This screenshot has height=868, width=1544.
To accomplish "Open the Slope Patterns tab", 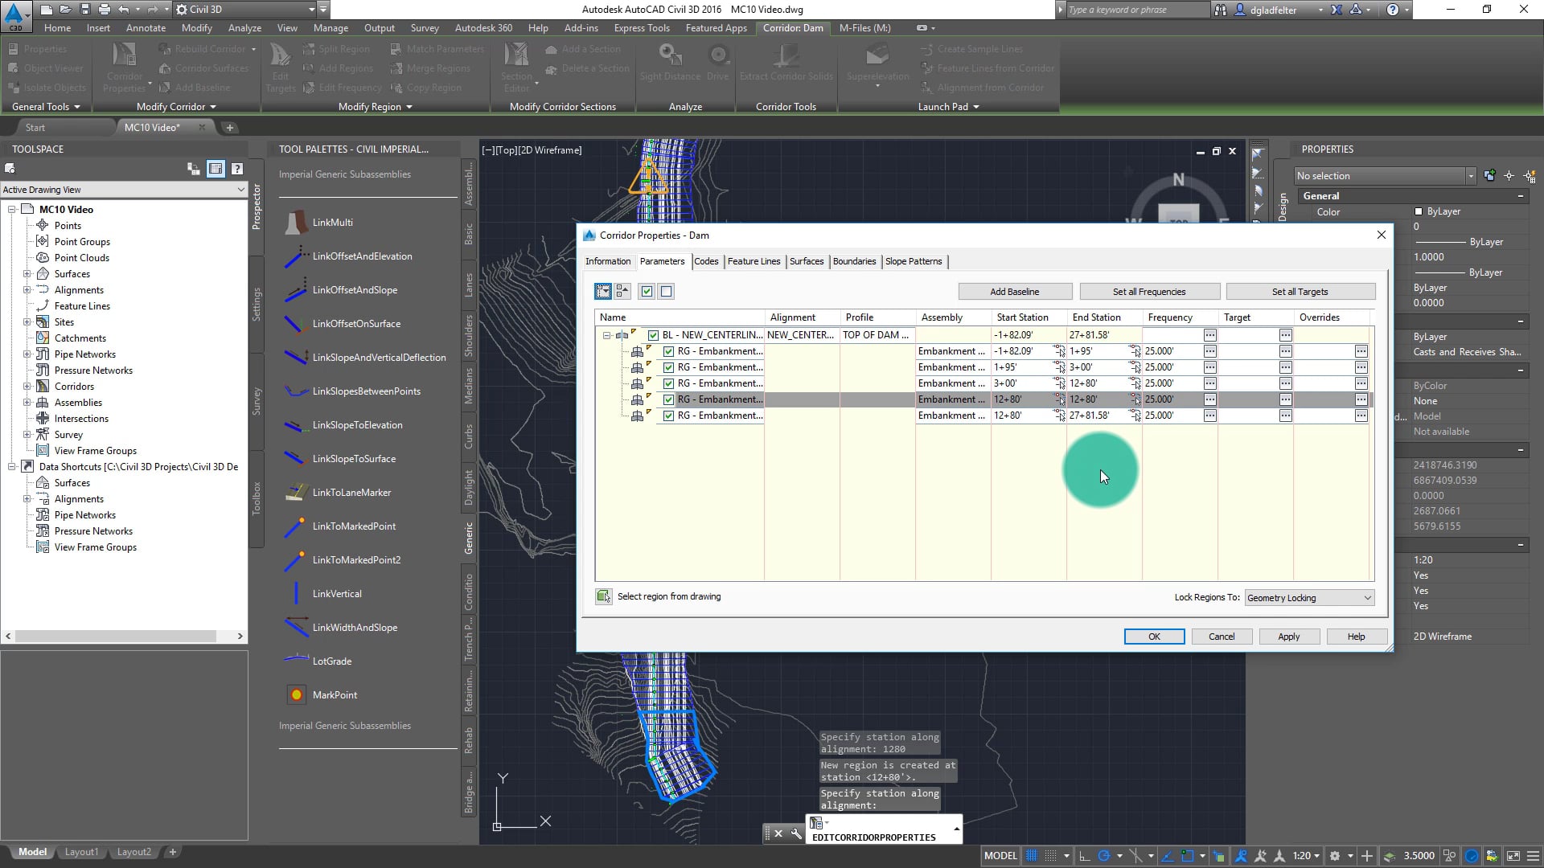I will click(913, 261).
